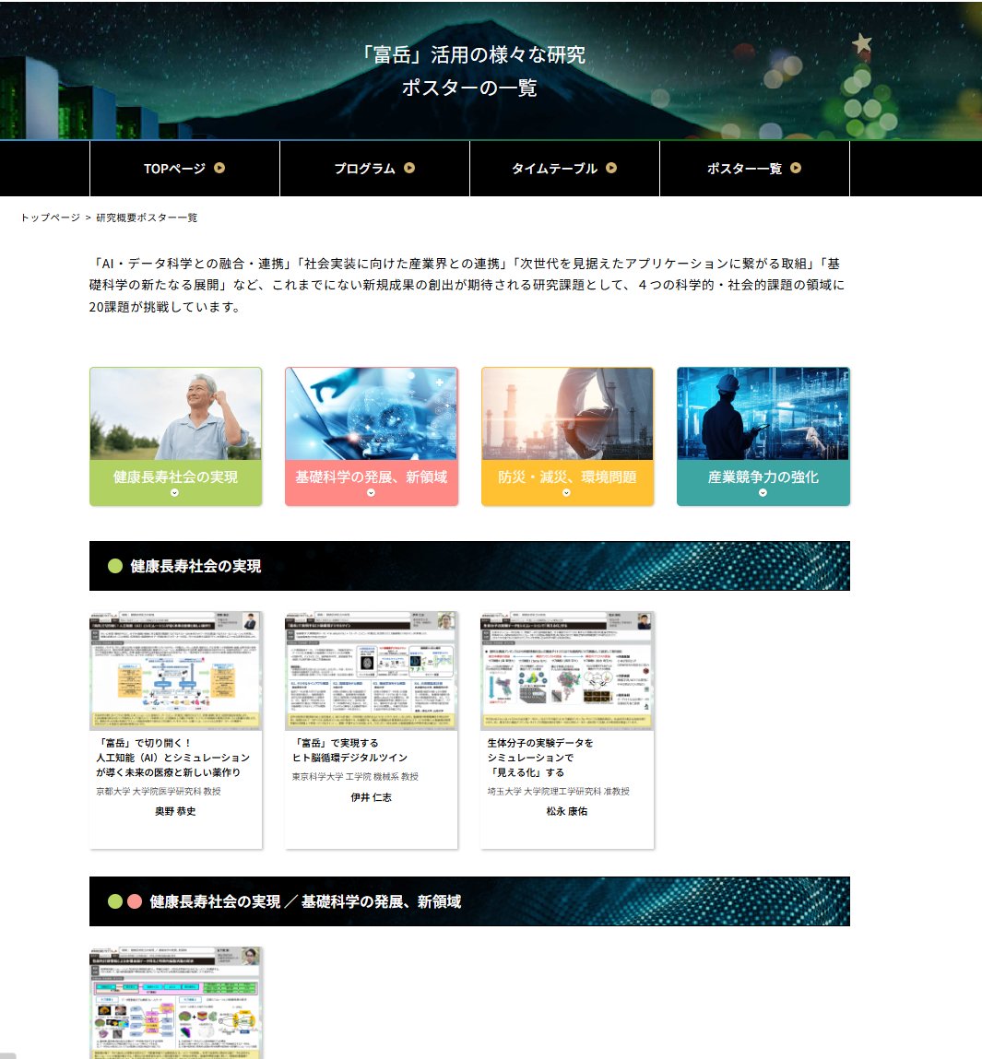
Task: Click author name 松永 康佑
Action: coord(567,811)
